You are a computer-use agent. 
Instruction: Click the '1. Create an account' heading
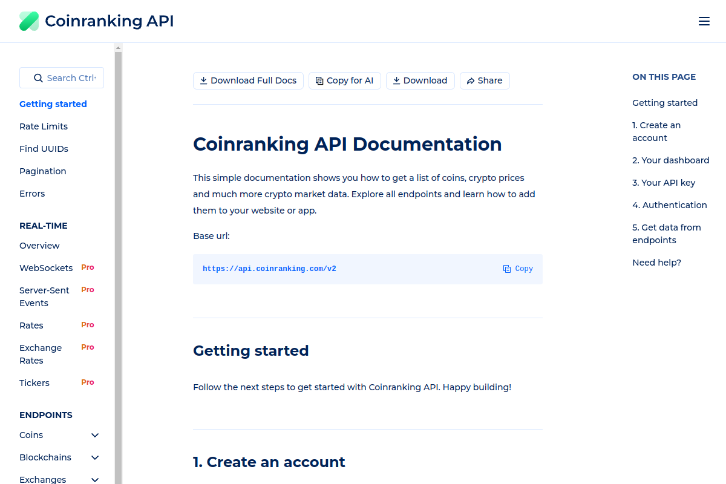(269, 462)
